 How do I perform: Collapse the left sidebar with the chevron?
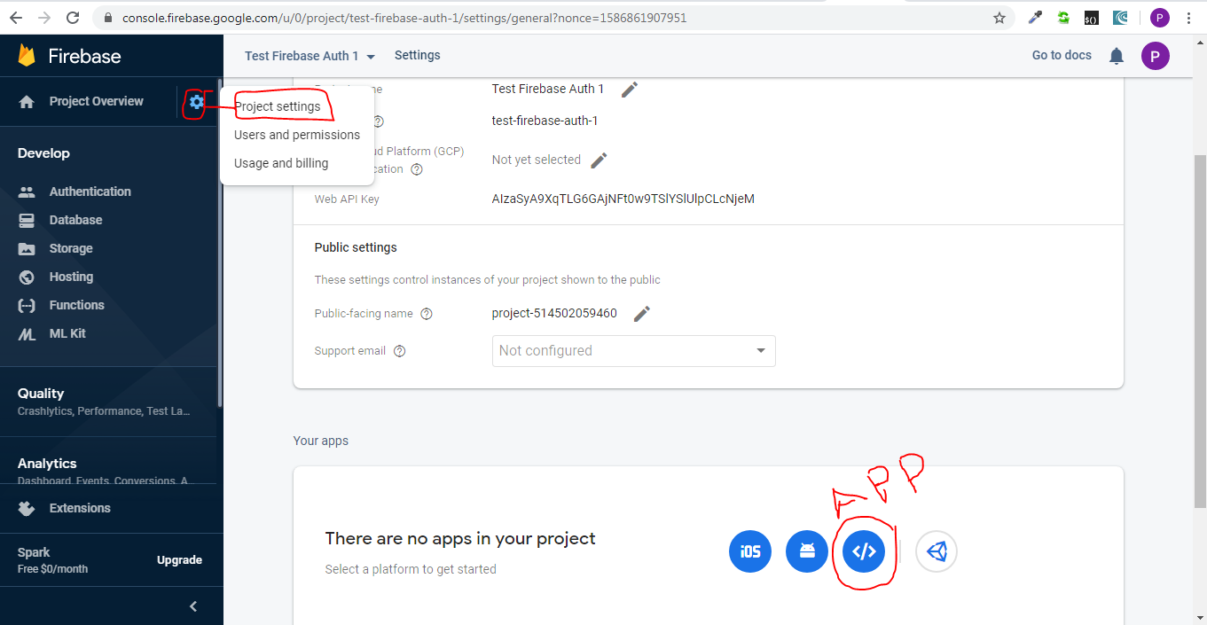192,605
